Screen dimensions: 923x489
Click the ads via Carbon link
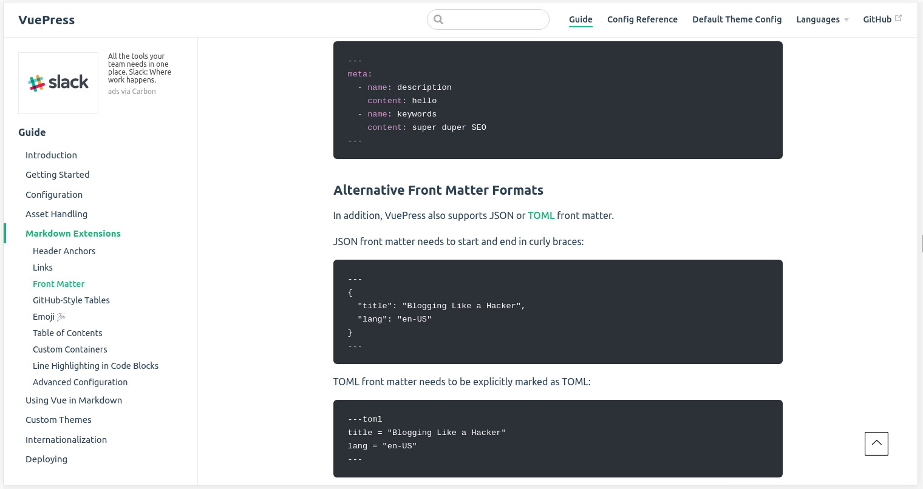132,92
